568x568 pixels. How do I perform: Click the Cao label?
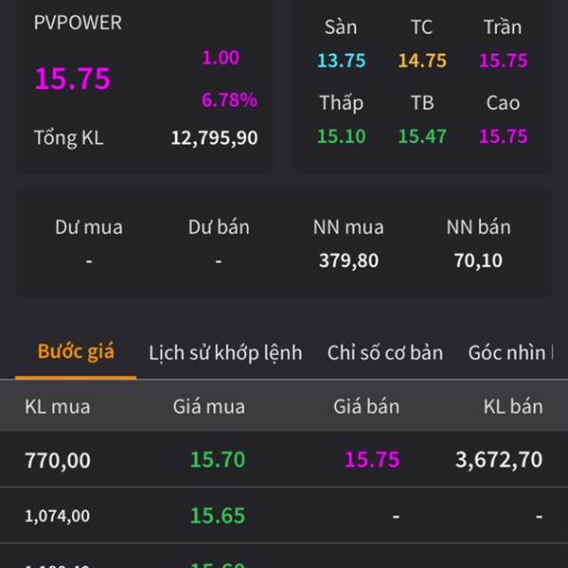[504, 103]
